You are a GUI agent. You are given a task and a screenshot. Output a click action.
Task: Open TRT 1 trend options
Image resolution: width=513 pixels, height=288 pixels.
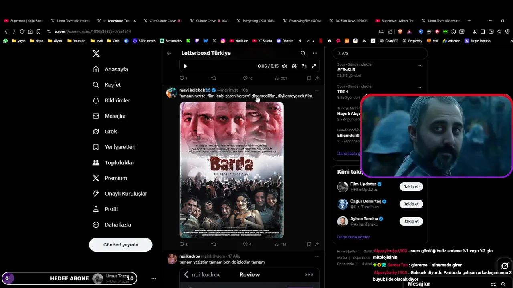pos(420,87)
